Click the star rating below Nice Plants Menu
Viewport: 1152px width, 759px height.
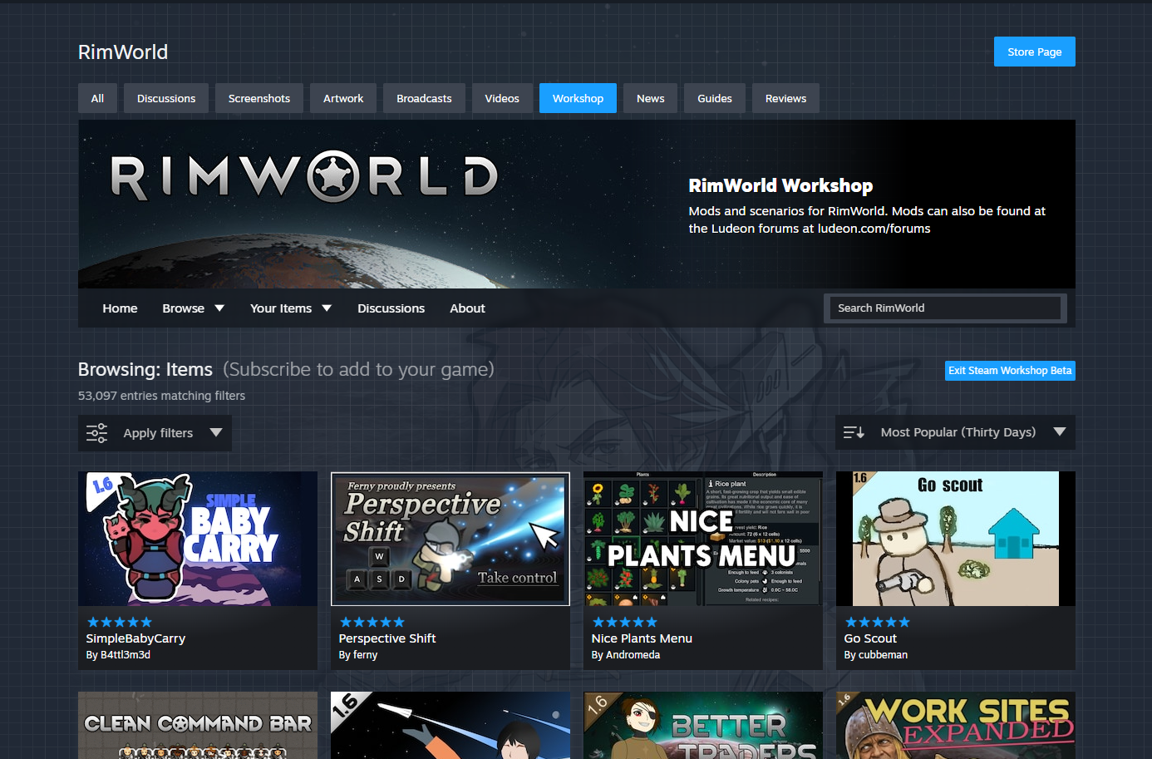(x=624, y=621)
